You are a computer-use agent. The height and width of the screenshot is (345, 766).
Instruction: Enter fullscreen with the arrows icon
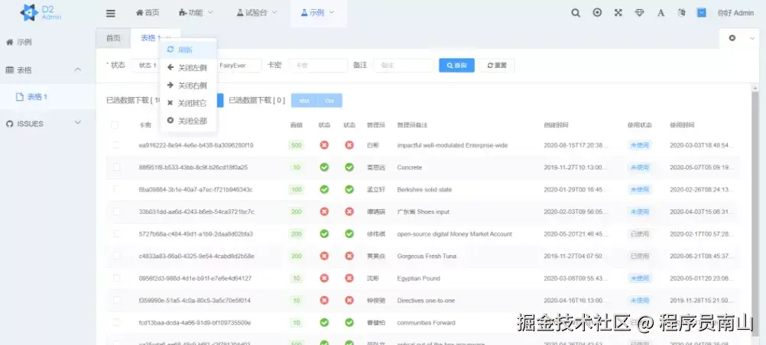click(x=618, y=13)
